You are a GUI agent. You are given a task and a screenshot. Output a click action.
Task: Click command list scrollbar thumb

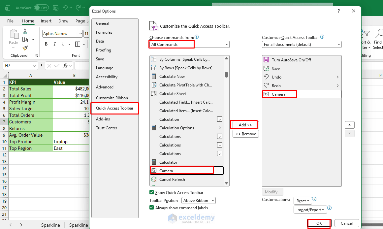tap(226, 75)
